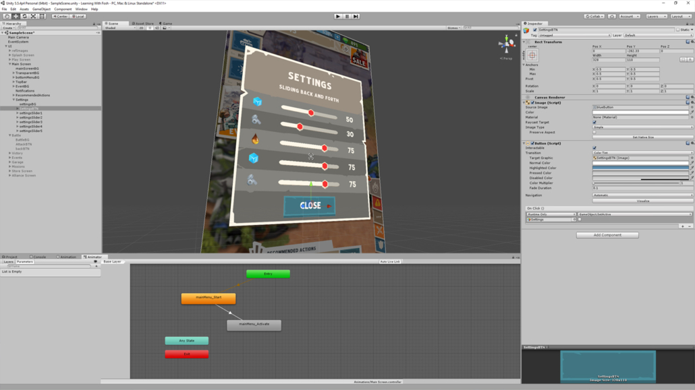
Task: Open the Navigation dropdown
Action: [642, 195]
